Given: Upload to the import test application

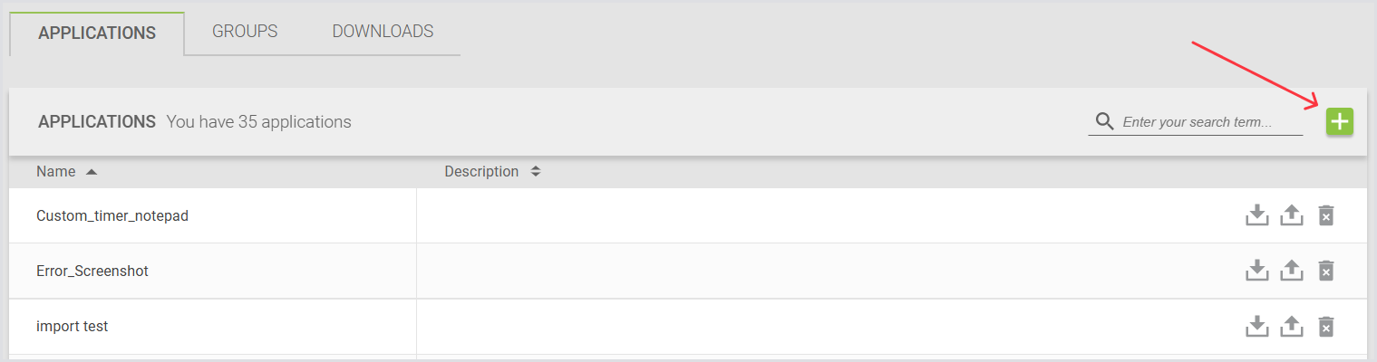Looking at the screenshot, I should click(1291, 326).
